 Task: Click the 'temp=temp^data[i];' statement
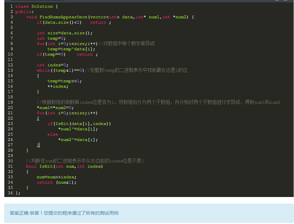coord(71,49)
